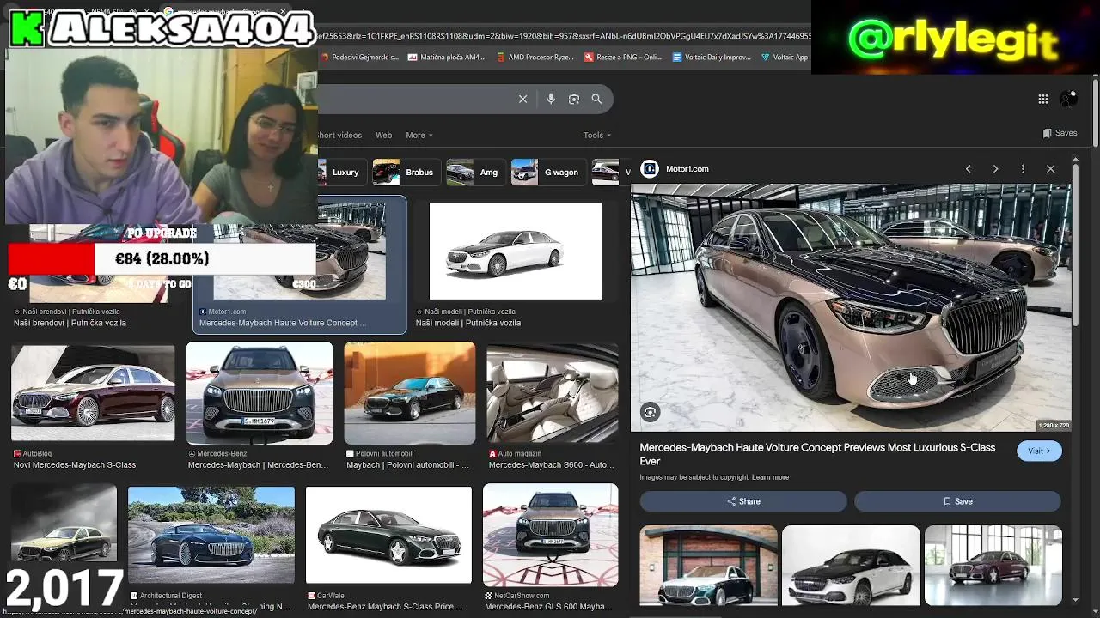Expand the More search filters dropdown
The height and width of the screenshot is (618, 1100).
(419, 135)
